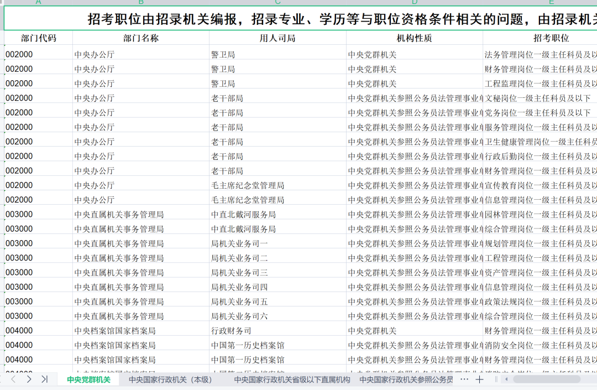
Task: Select column D header
Action: [415, 3]
